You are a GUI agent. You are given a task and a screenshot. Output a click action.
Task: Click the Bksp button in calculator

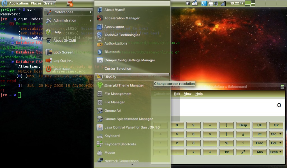(x=243, y=125)
